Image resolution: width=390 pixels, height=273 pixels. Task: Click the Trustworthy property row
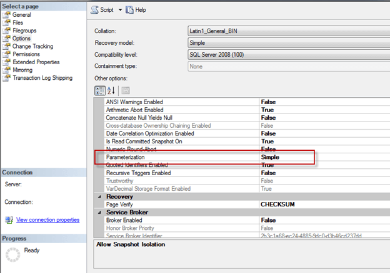(247, 181)
